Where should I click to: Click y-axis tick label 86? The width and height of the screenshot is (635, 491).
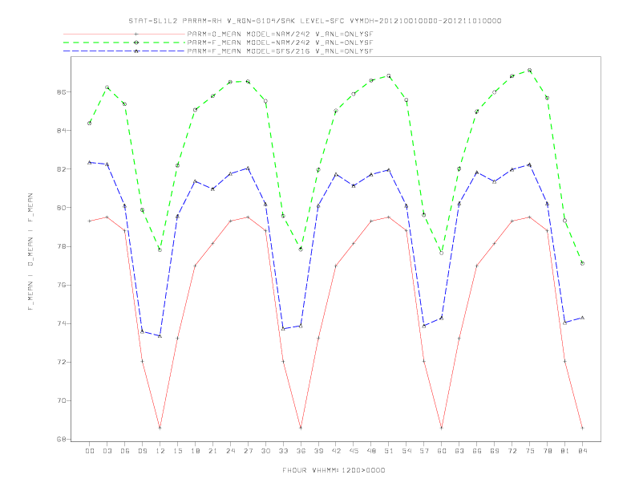click(62, 92)
